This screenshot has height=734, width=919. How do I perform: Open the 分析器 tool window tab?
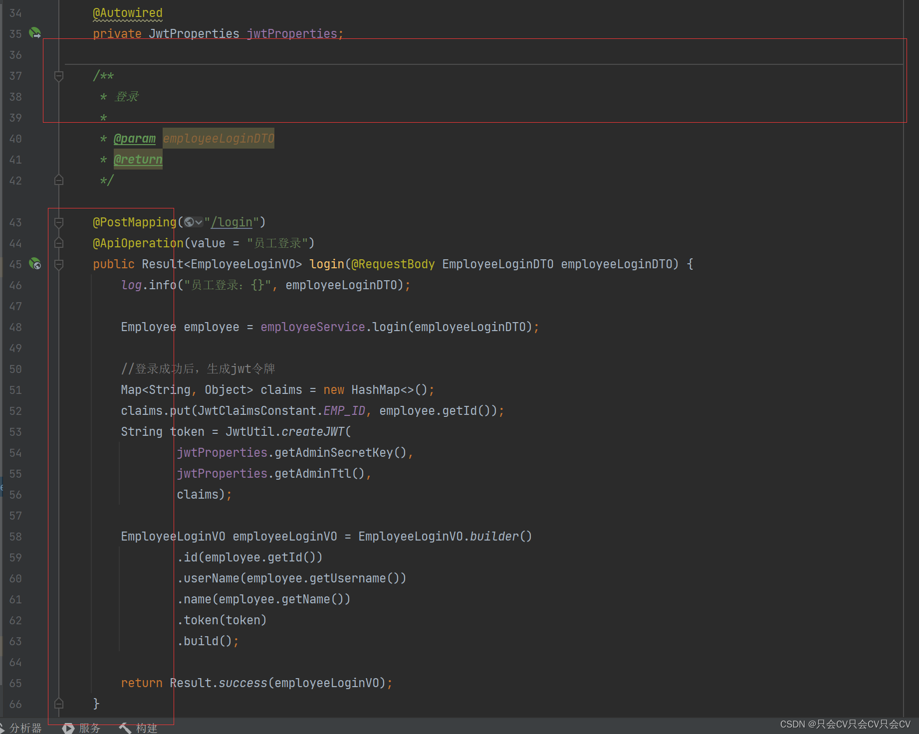(x=21, y=728)
